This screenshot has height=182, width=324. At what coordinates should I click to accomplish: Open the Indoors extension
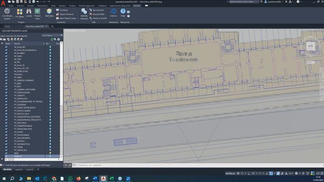(113, 12)
